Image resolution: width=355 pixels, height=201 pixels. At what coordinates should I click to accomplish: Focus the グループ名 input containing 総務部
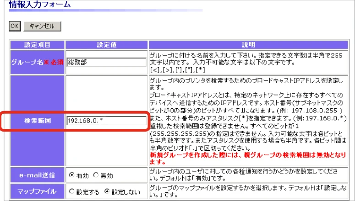pos(107,62)
